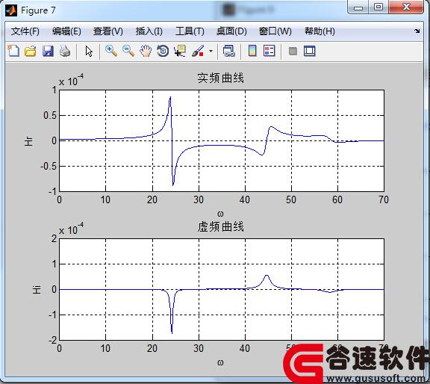
Task: Select the Pan hand tool
Action: [146, 51]
